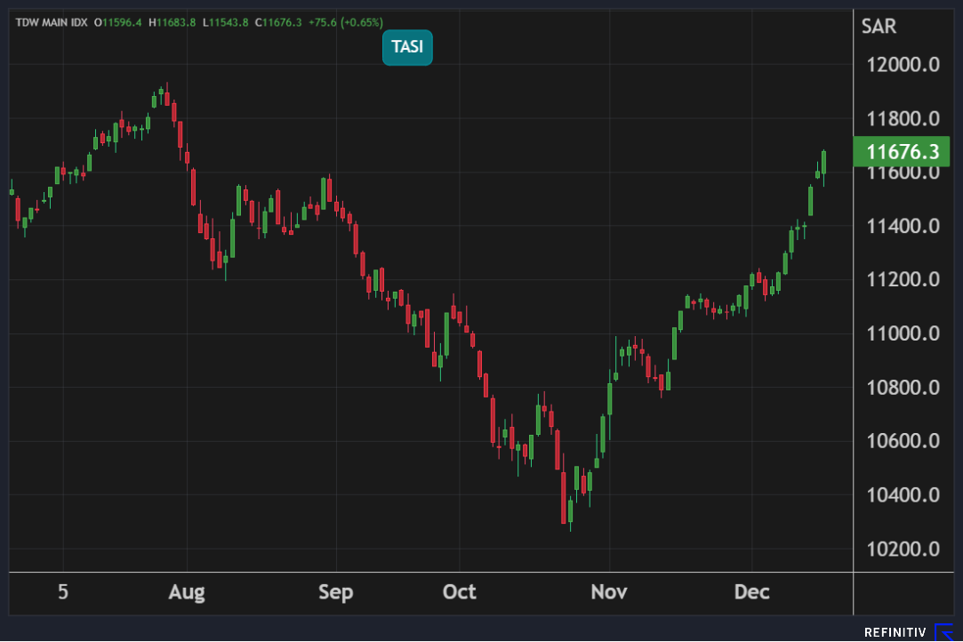963x642 pixels.
Task: Click the blue Refinitiv logo icon
Action: (943, 632)
